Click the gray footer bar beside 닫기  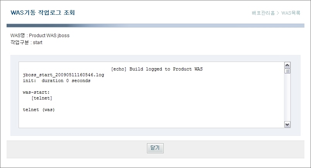pyautogui.click(x=232, y=149)
